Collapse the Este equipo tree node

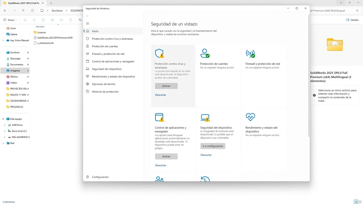tap(3, 119)
